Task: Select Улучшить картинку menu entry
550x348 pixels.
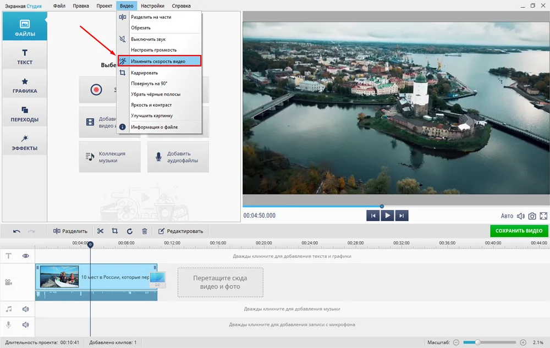Action: (159, 115)
